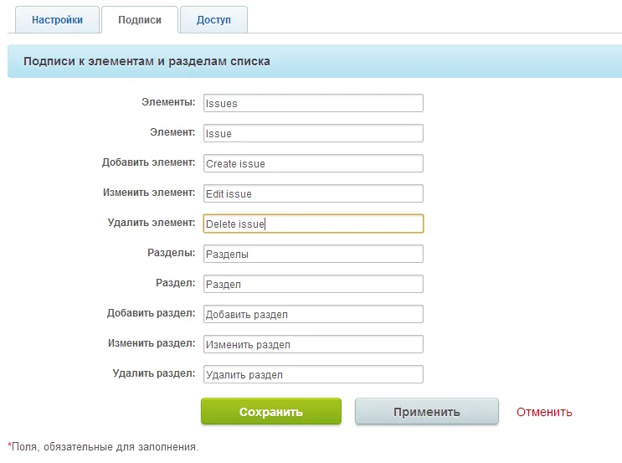Focus the Элемент field containing Issue
Screen dimensions: 622x463
[x=313, y=133]
